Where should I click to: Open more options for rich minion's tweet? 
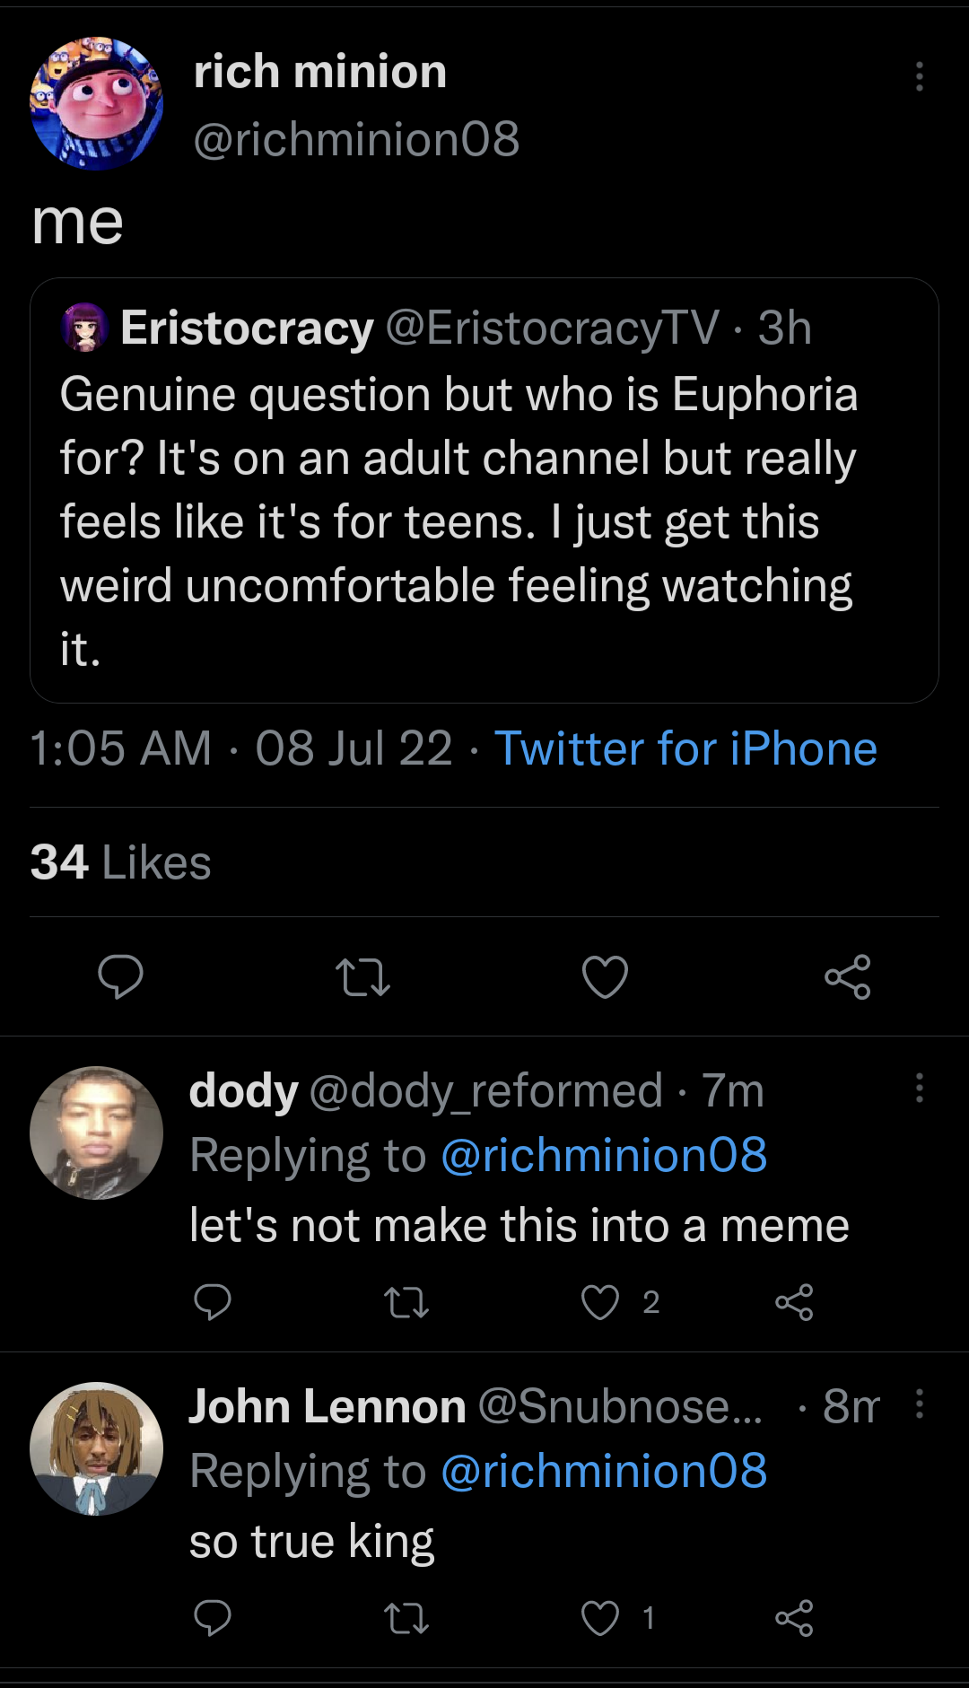coord(919,76)
